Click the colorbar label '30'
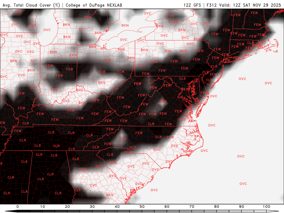The width and height of the screenshot is (284, 213). tap(92, 207)
